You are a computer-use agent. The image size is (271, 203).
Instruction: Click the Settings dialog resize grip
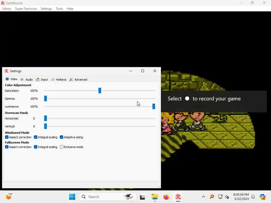pyautogui.click(x=159, y=187)
